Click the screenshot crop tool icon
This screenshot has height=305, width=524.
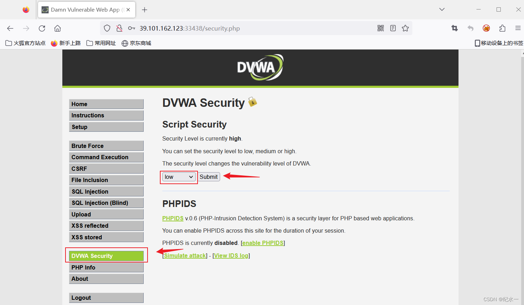455,28
